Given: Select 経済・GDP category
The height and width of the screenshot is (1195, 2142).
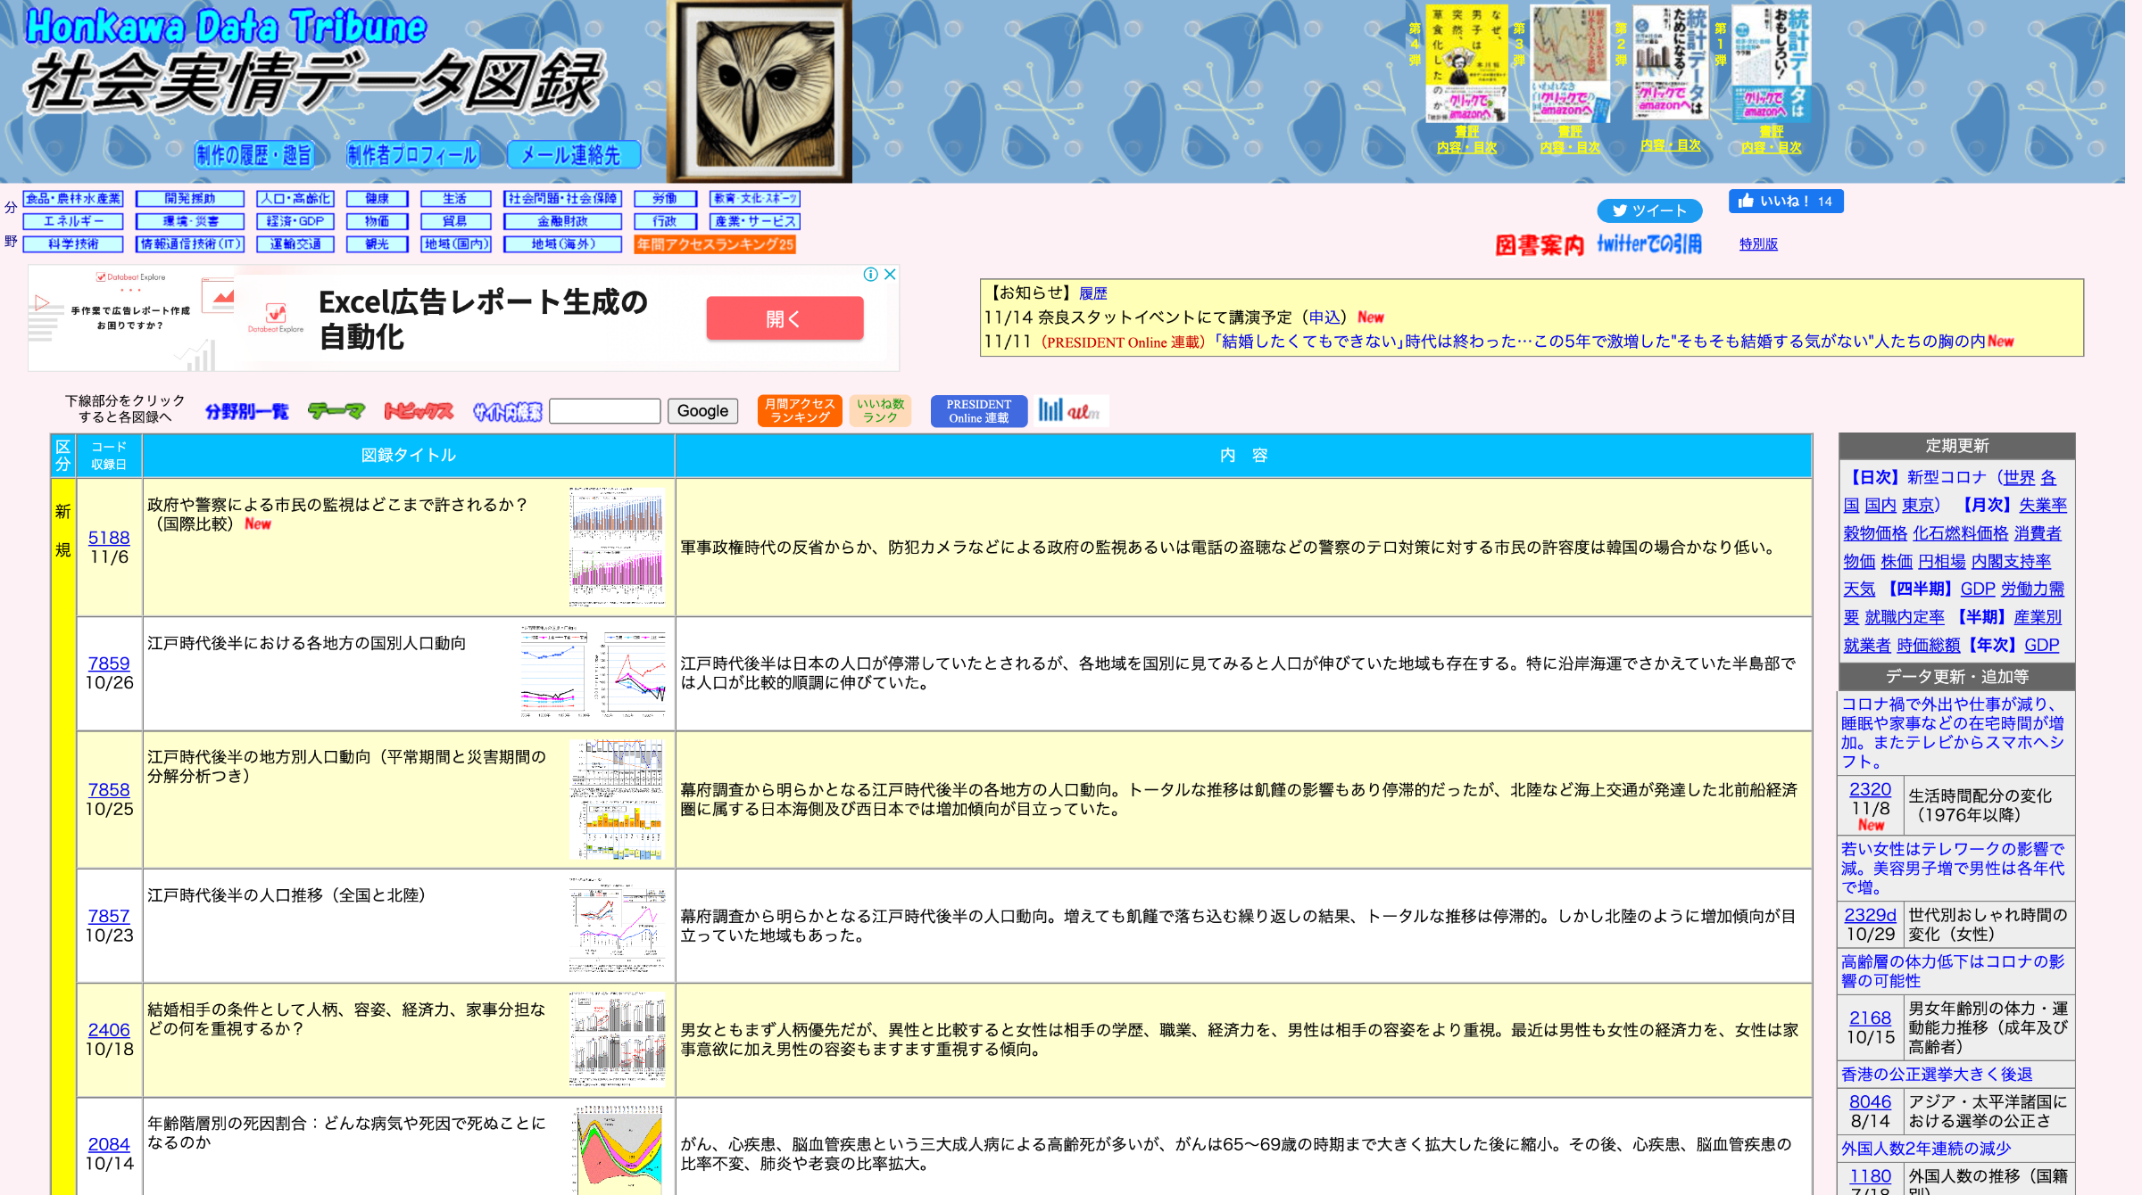Looking at the screenshot, I should click(295, 221).
